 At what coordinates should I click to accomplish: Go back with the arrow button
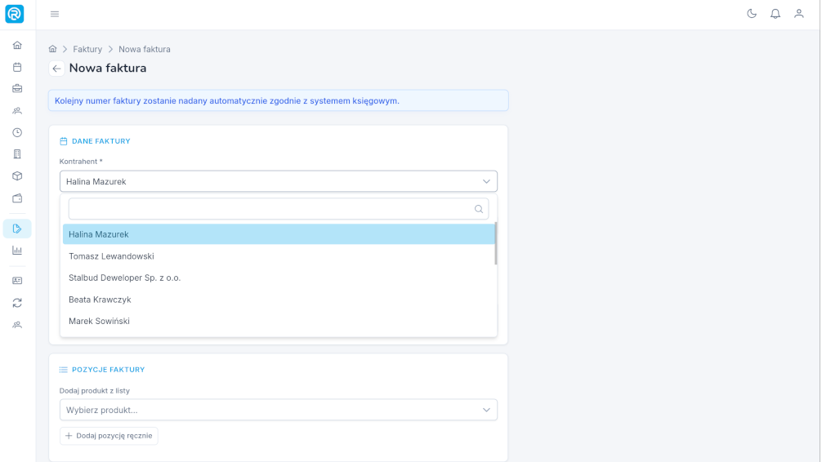(x=56, y=69)
